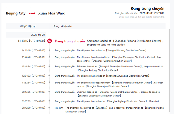Image resolution: width=174 pixels, height=114 pixels.
Task: Select the timeline marker for 06:42:00
Action: click(x=49, y=108)
